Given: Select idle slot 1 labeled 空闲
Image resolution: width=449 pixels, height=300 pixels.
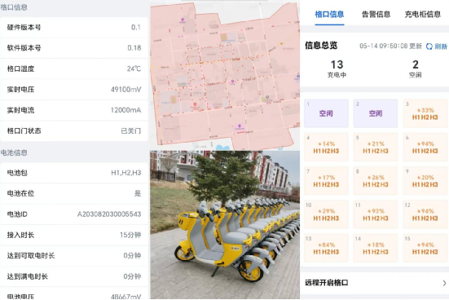Looking at the screenshot, I should point(326,113).
